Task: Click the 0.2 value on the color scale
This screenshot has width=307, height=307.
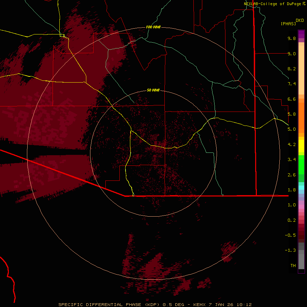Action: [292, 220]
